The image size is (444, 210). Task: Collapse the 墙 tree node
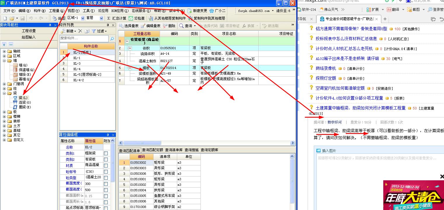(5, 61)
